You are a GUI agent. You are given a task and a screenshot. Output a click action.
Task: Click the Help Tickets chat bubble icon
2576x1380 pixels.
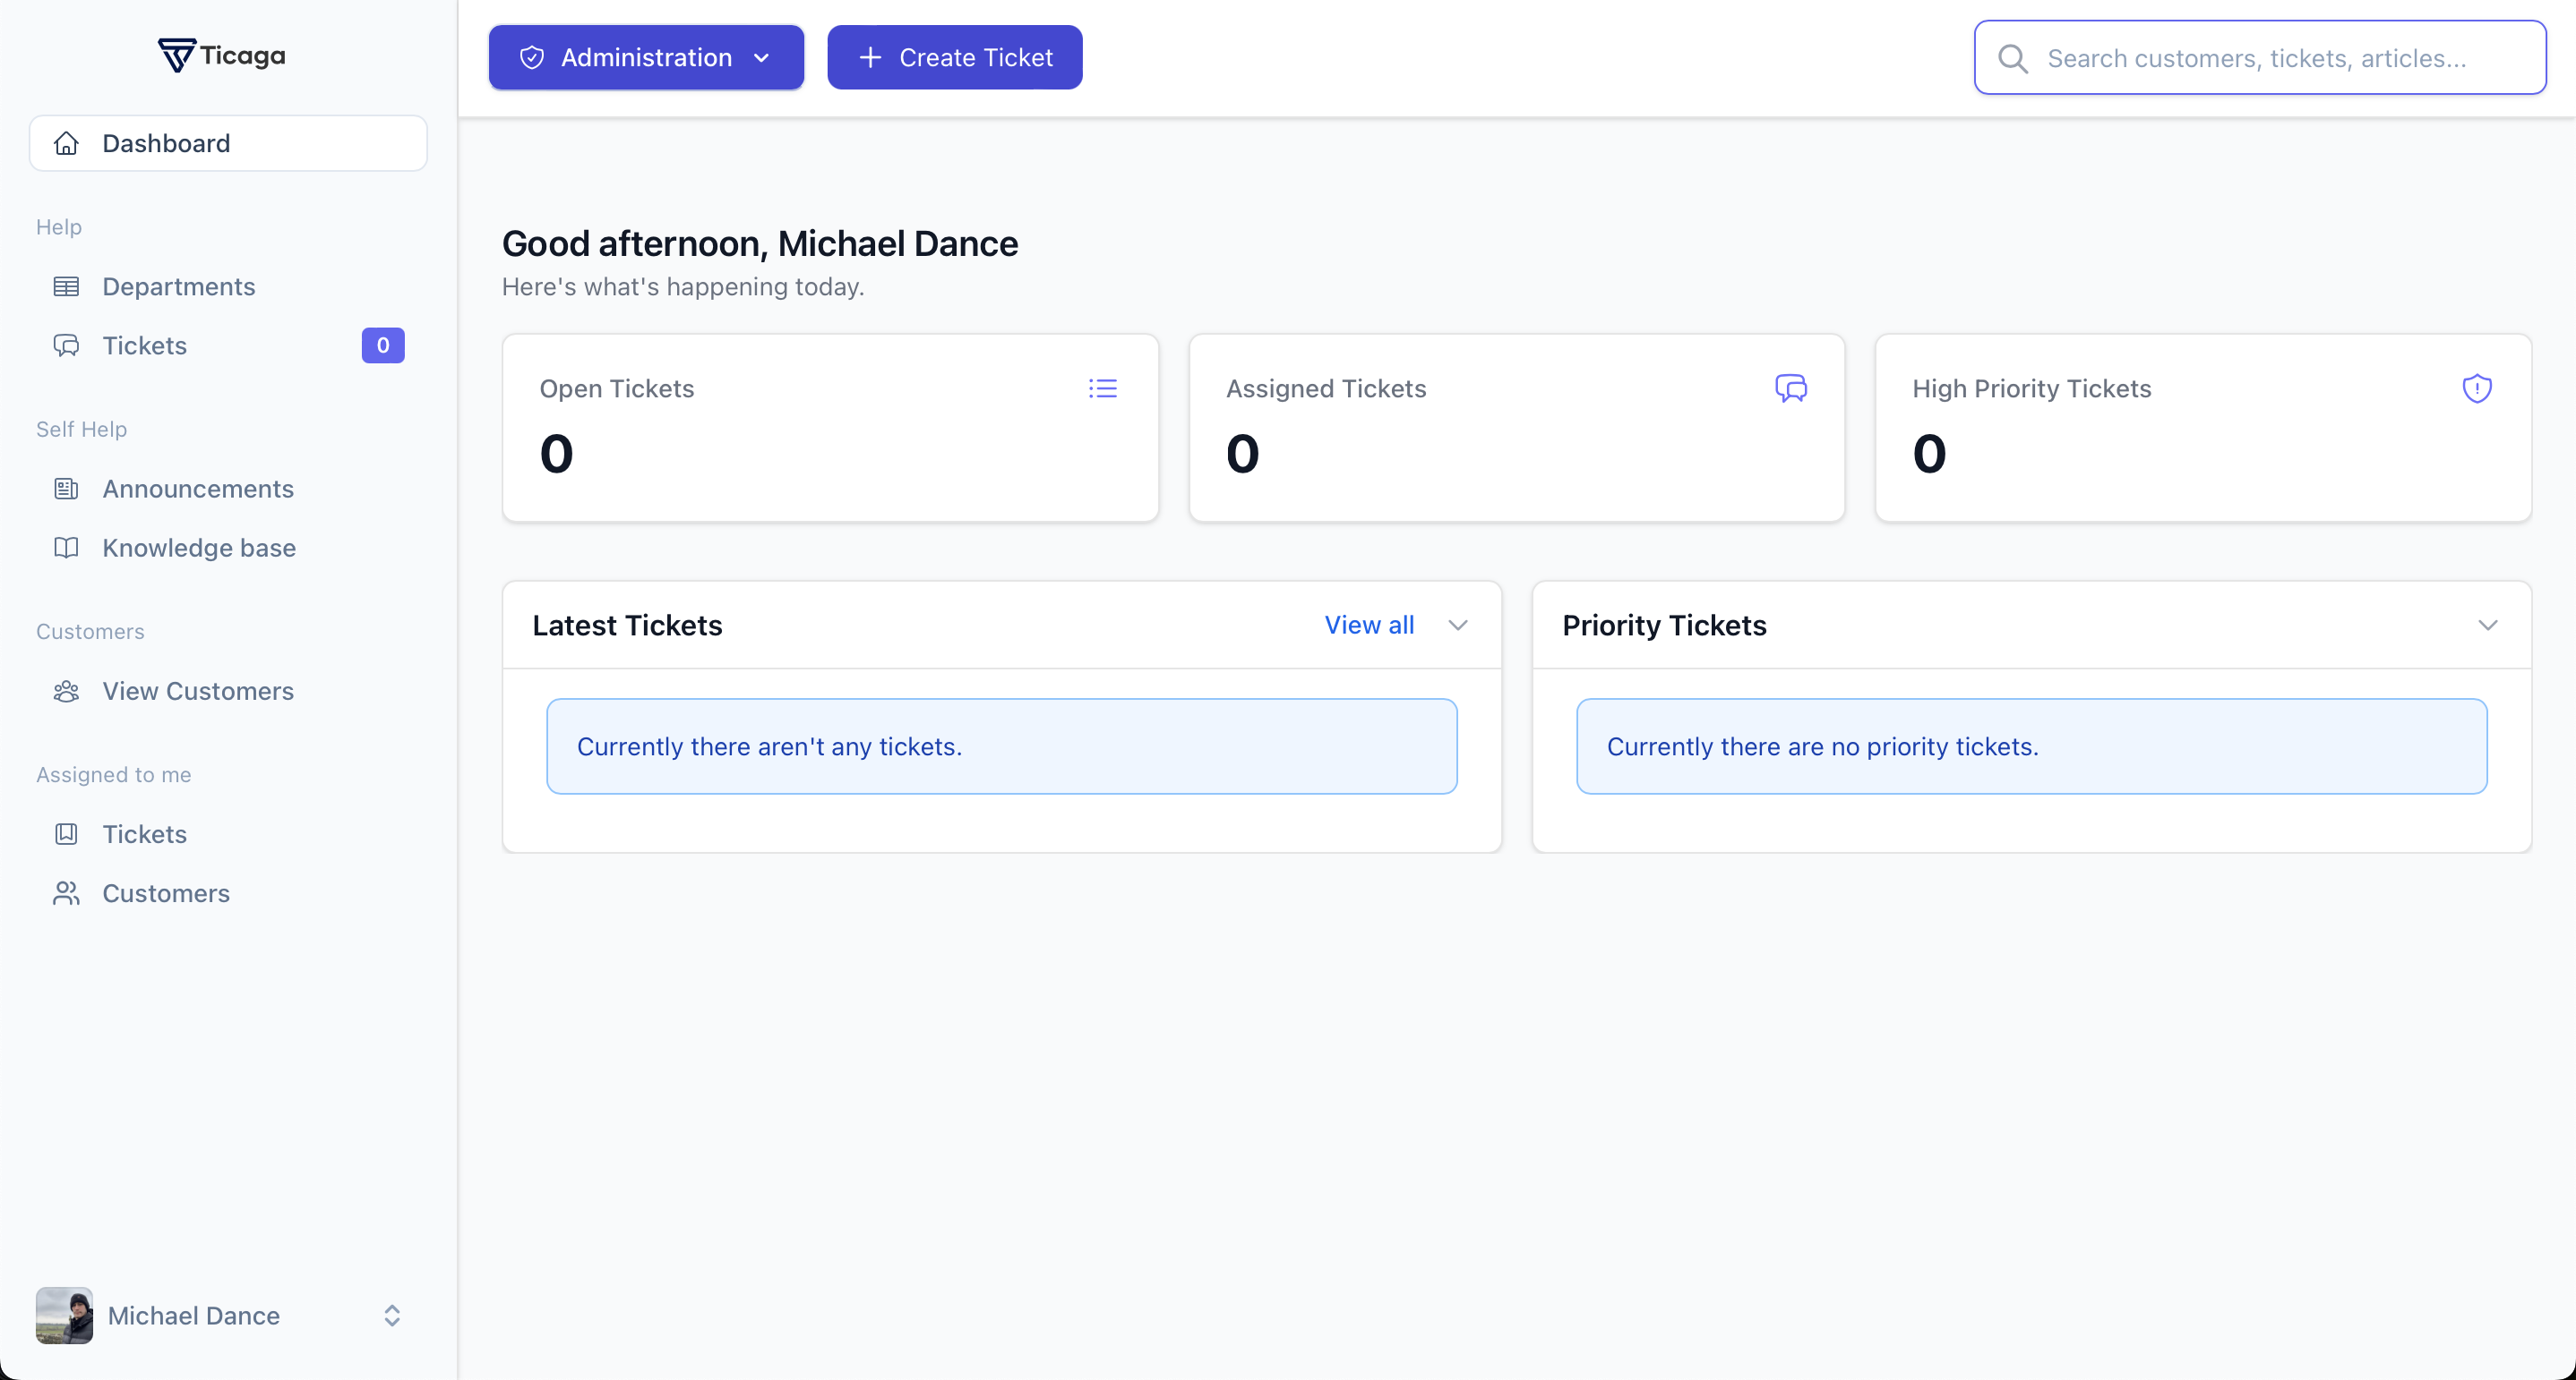point(66,345)
